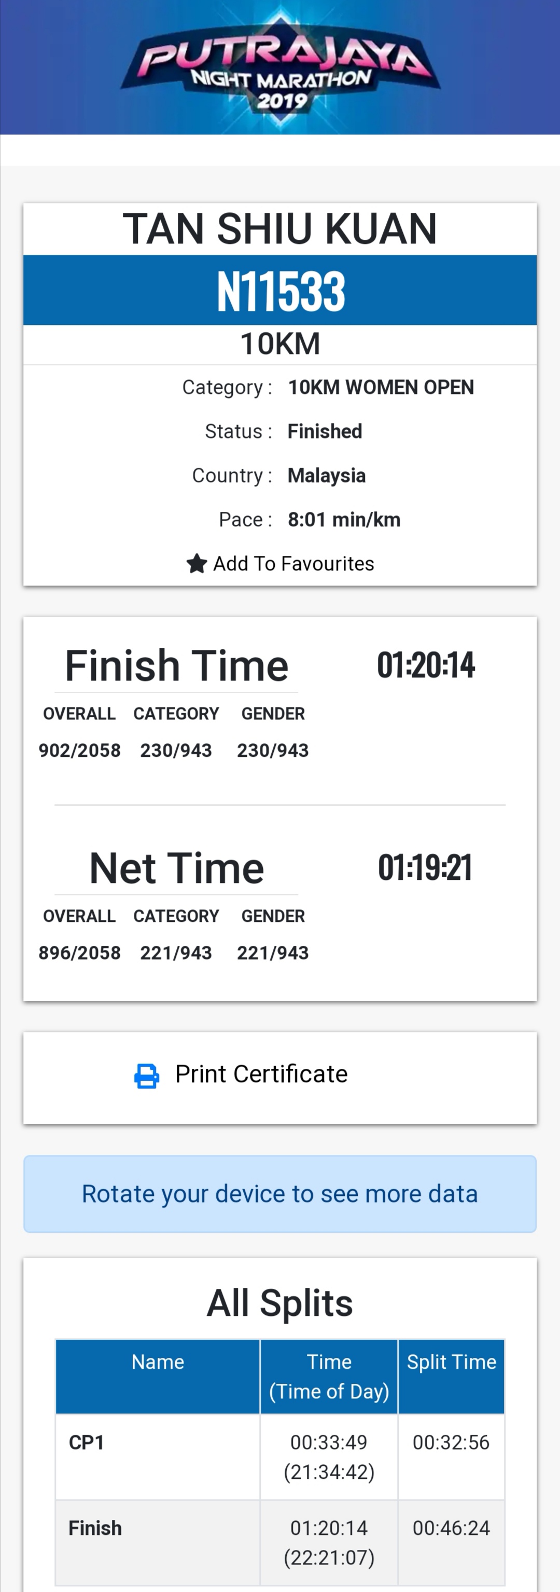Click the blue printer icon
The image size is (560, 1592).
(x=147, y=1076)
